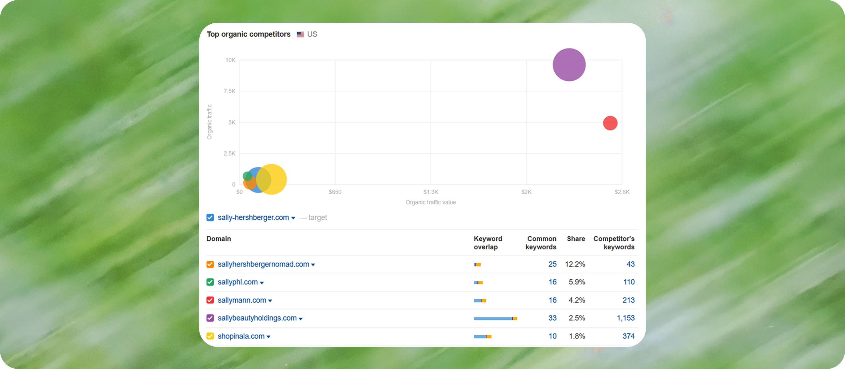This screenshot has width=845, height=369.
Task: Toggle the sallyphl.com green checkbox
Action: (210, 282)
